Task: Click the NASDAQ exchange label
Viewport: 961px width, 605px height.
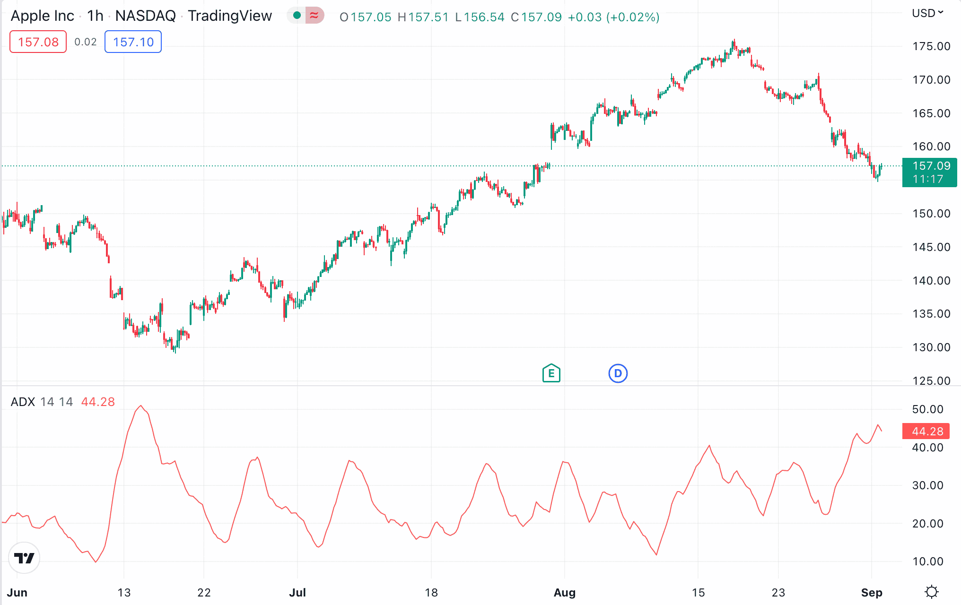Action: pyautogui.click(x=146, y=16)
